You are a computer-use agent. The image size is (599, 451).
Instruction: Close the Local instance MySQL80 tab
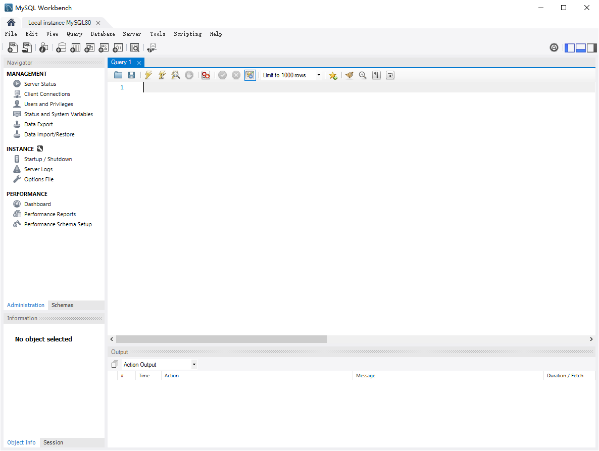pos(98,23)
